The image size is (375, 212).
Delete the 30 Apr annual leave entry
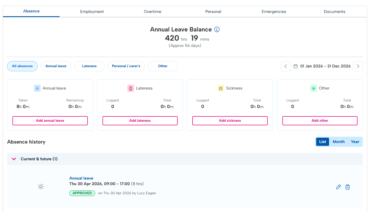(x=348, y=187)
